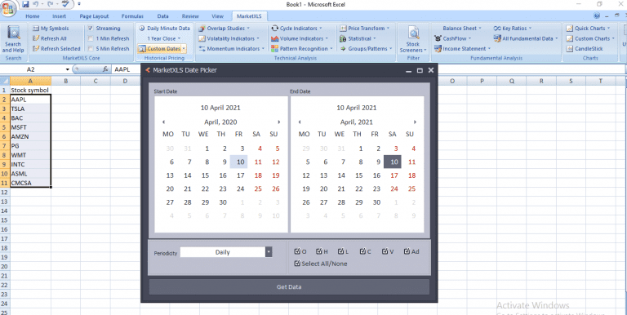Save workbook via Quick Access icon

pos(25,4)
